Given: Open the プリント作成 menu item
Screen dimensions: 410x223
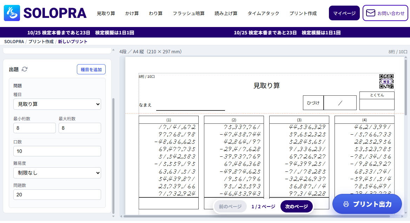Looking at the screenshot, I should point(303,13).
